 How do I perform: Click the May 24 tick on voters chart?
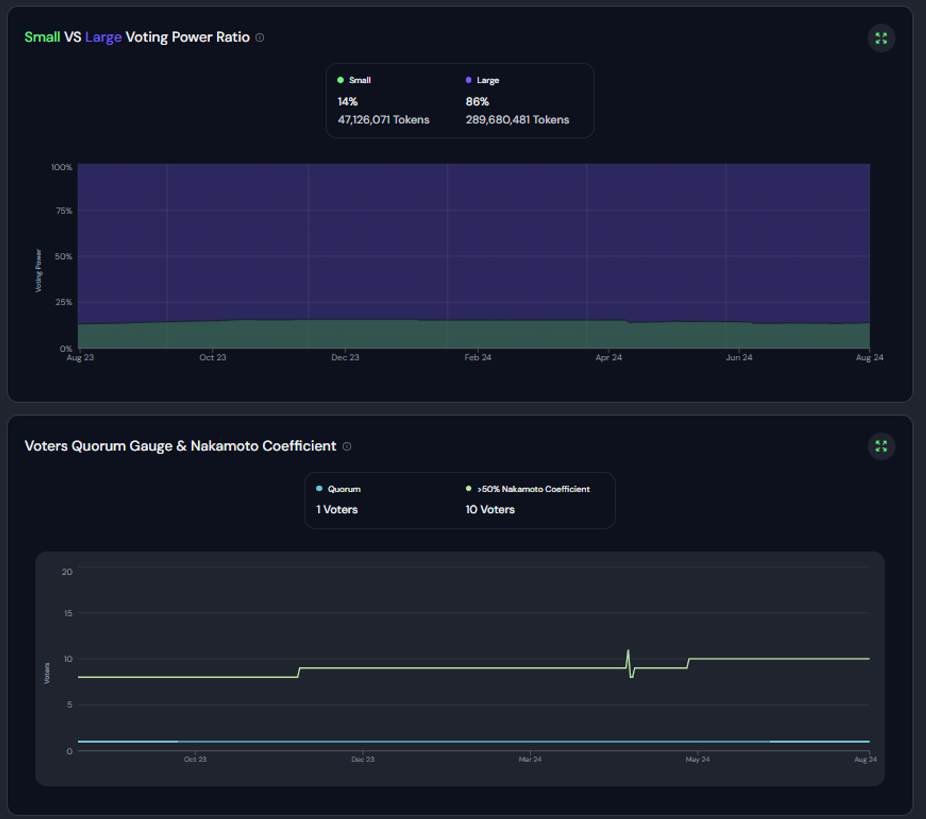point(698,759)
